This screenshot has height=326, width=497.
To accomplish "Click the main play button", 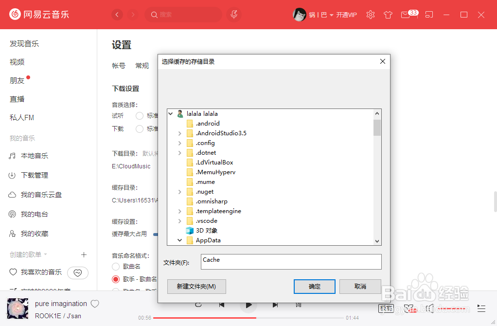I will 248,306.
